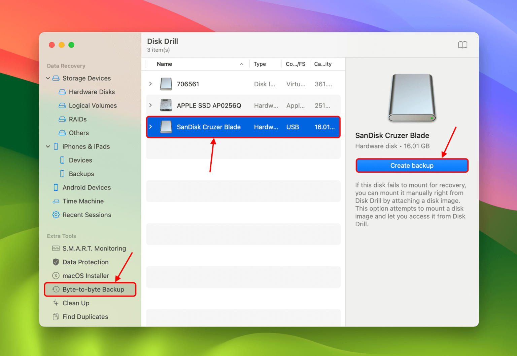Select the S.M.A.R.T. Monitoring tool
This screenshot has width=517, height=356.
94,248
